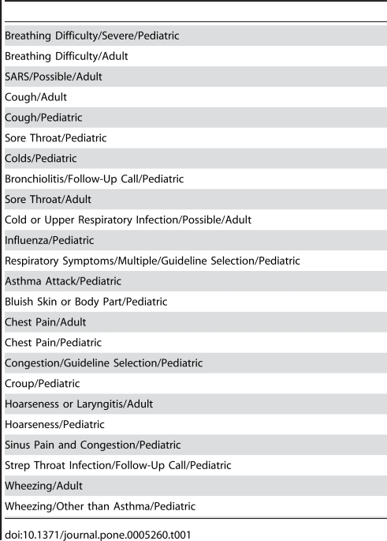Select the Colds/Pediatric row
Screen dimensions: 387x541
pyautogui.click(x=195, y=159)
